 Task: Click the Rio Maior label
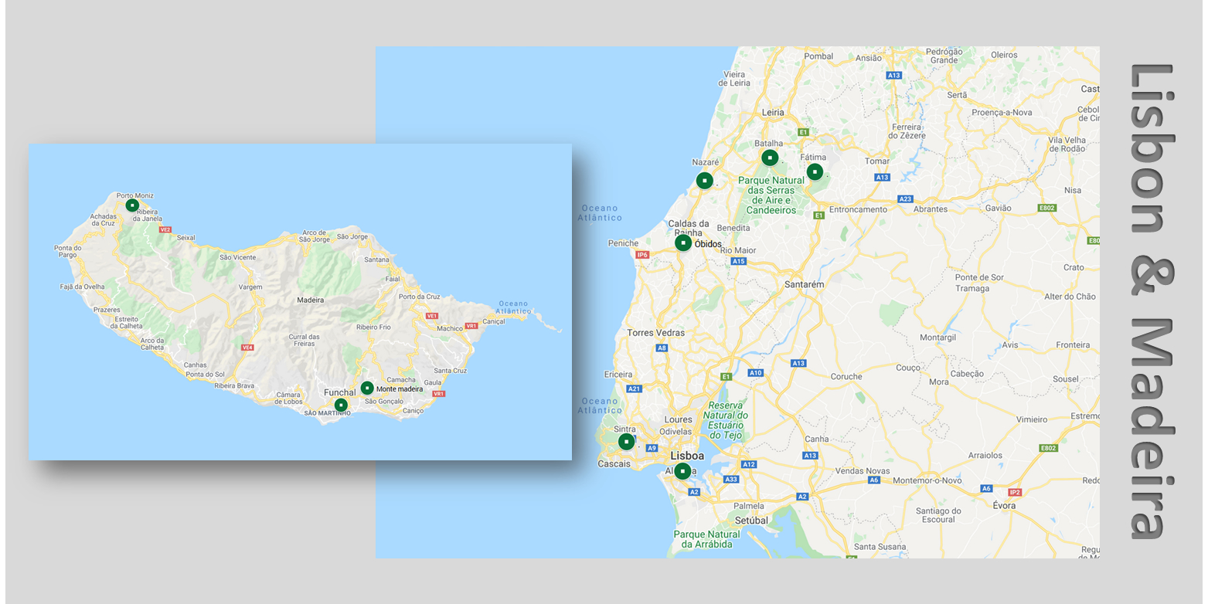click(x=738, y=250)
